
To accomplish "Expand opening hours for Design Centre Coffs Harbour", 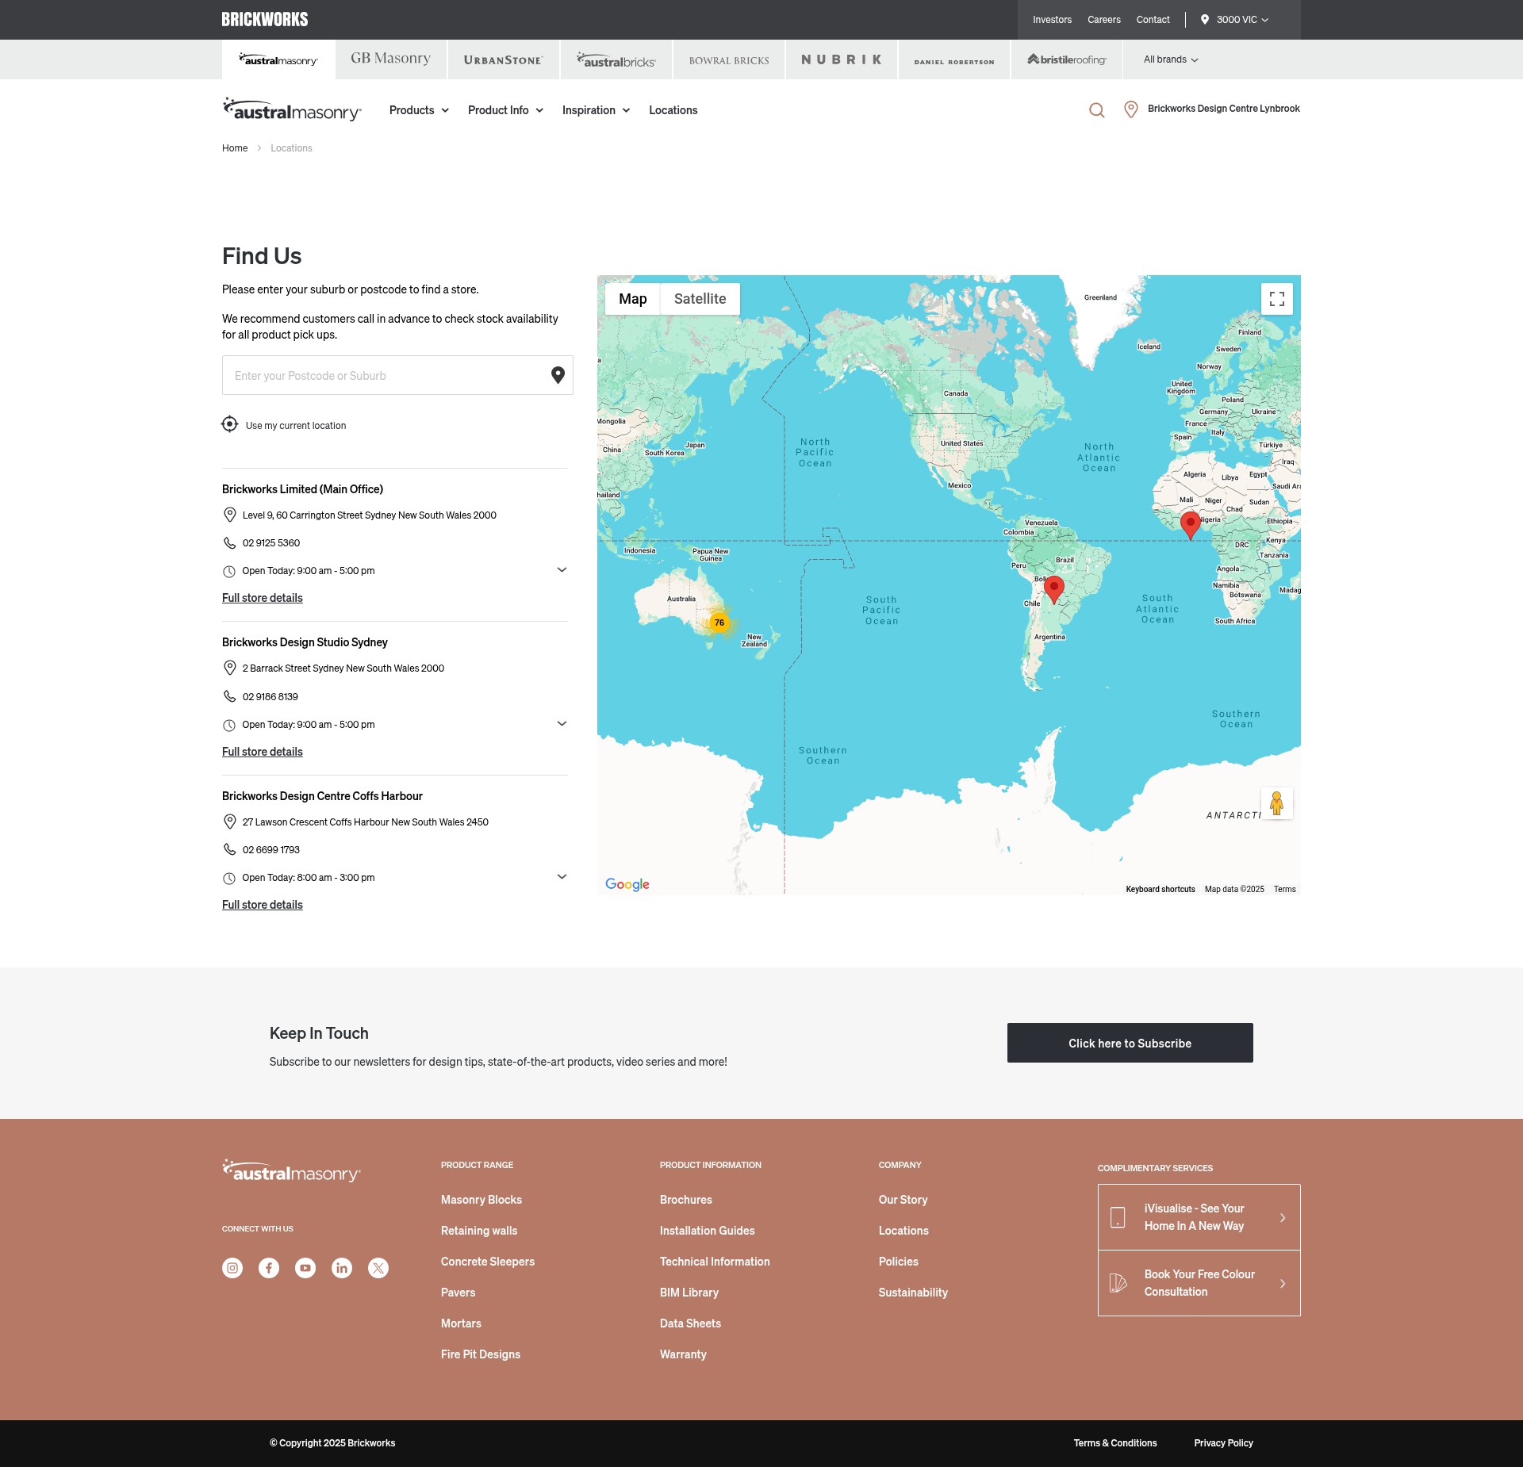I will coord(562,877).
